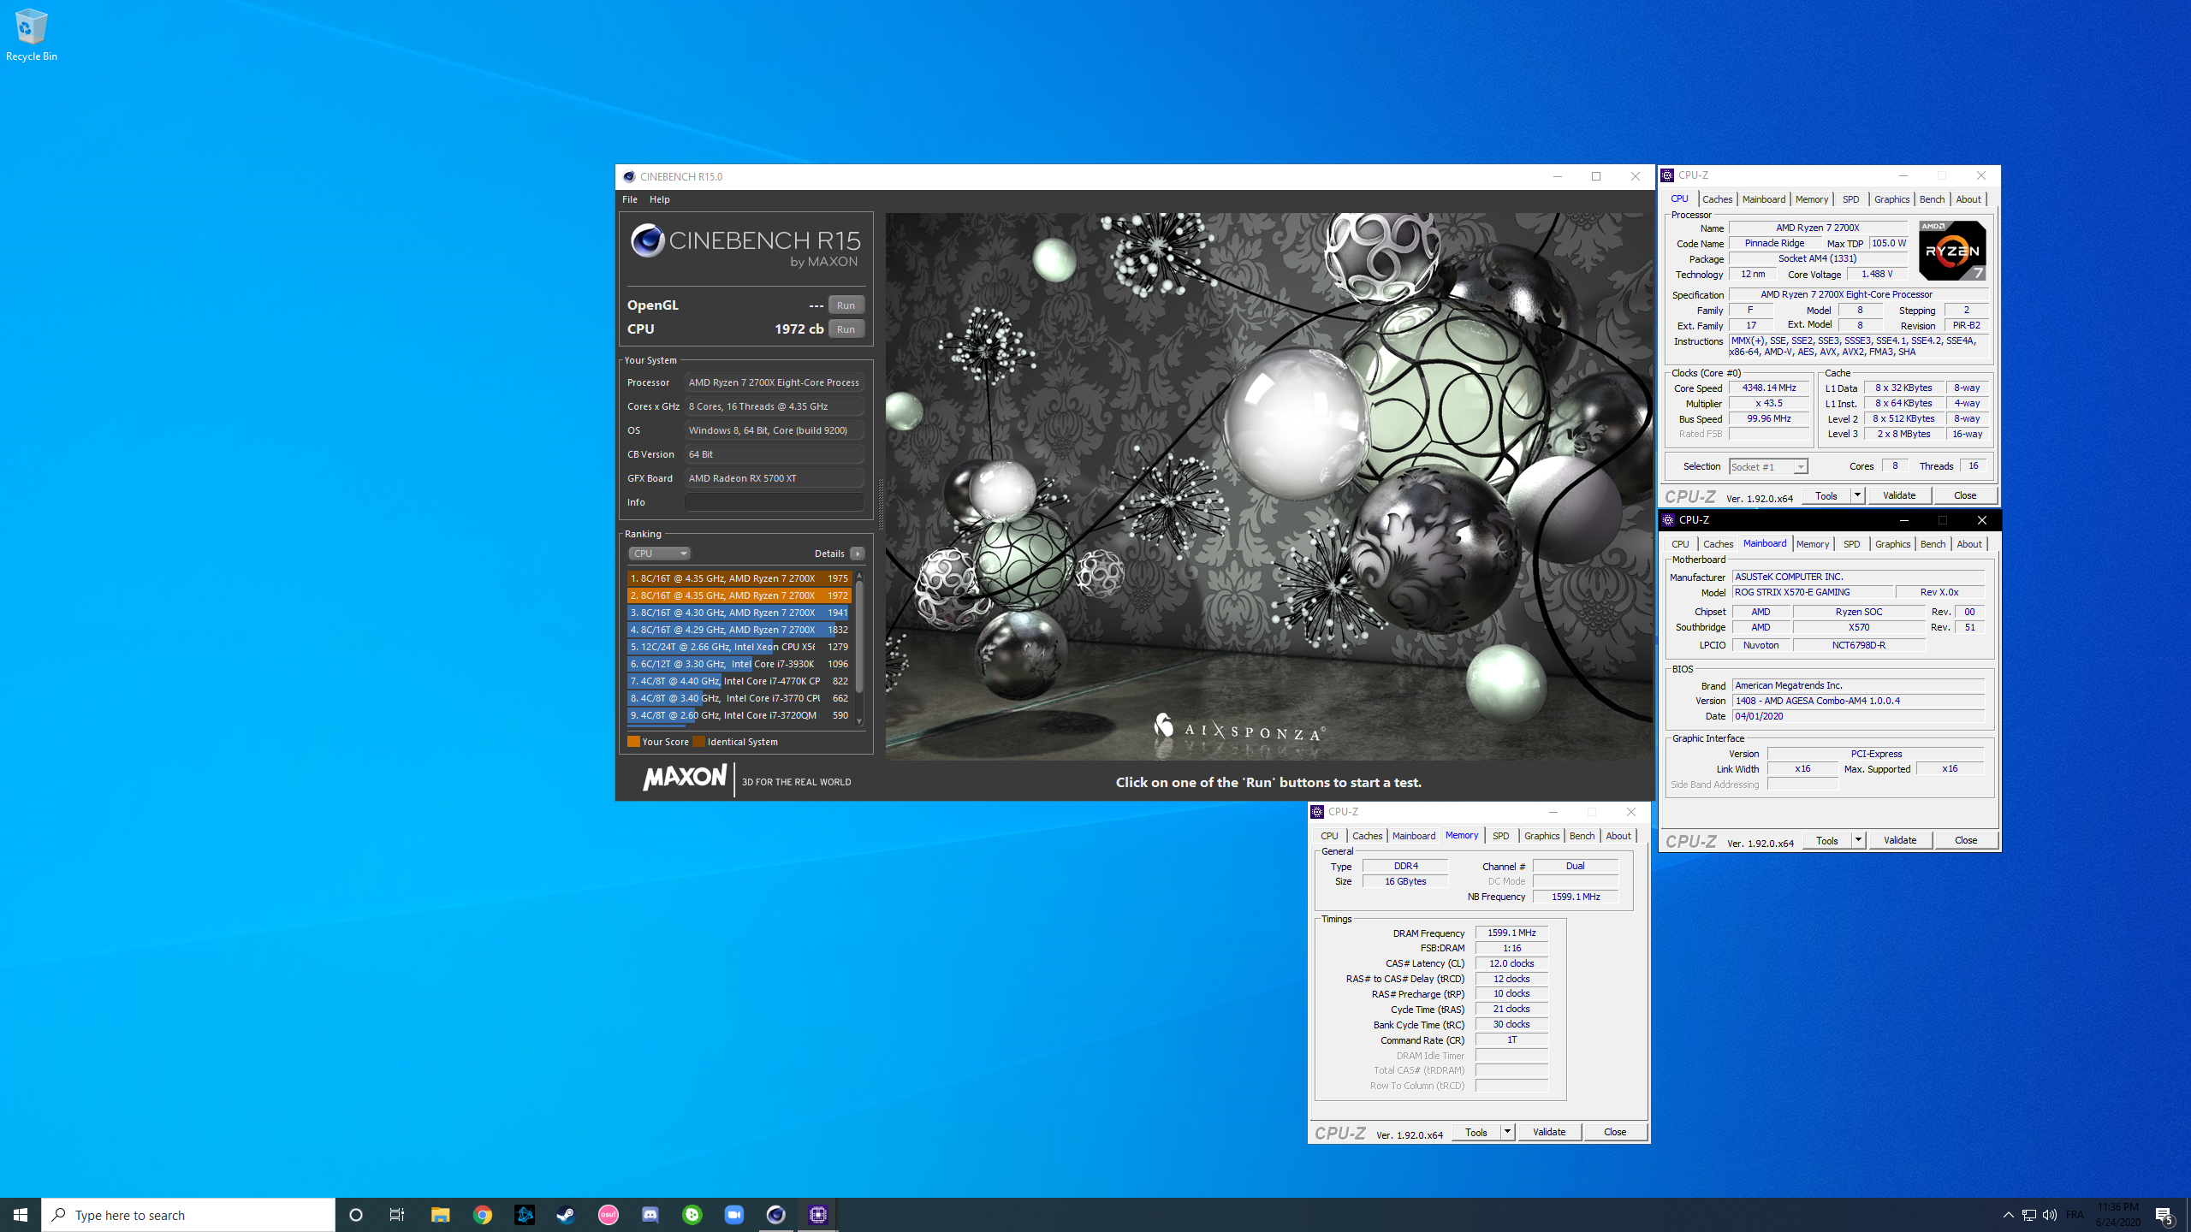
Task: Expand Tools dropdown arrow in CPU-Z Mainboard window
Action: [x=1858, y=840]
